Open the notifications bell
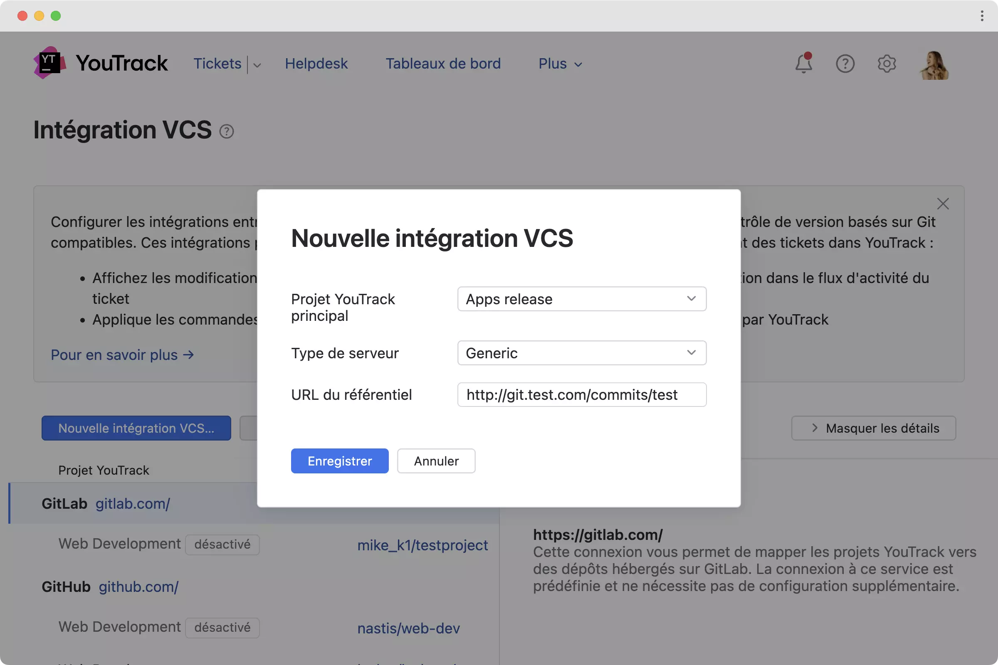 tap(803, 64)
